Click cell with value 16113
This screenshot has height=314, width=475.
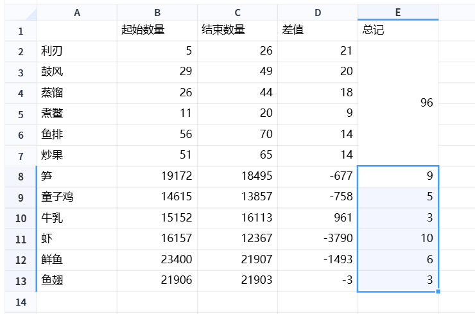237,218
